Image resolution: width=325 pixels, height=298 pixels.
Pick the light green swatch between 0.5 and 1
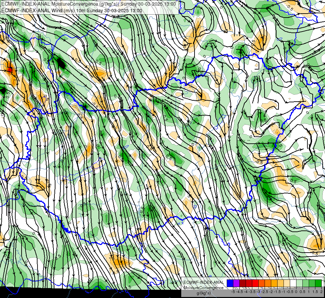point(306,283)
